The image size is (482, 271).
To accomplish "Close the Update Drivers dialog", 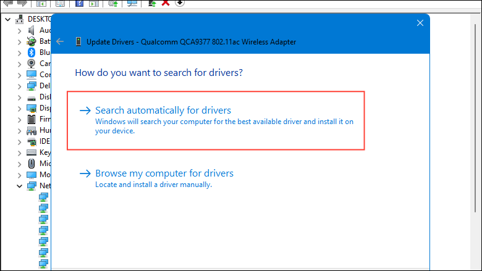I will point(420,23).
